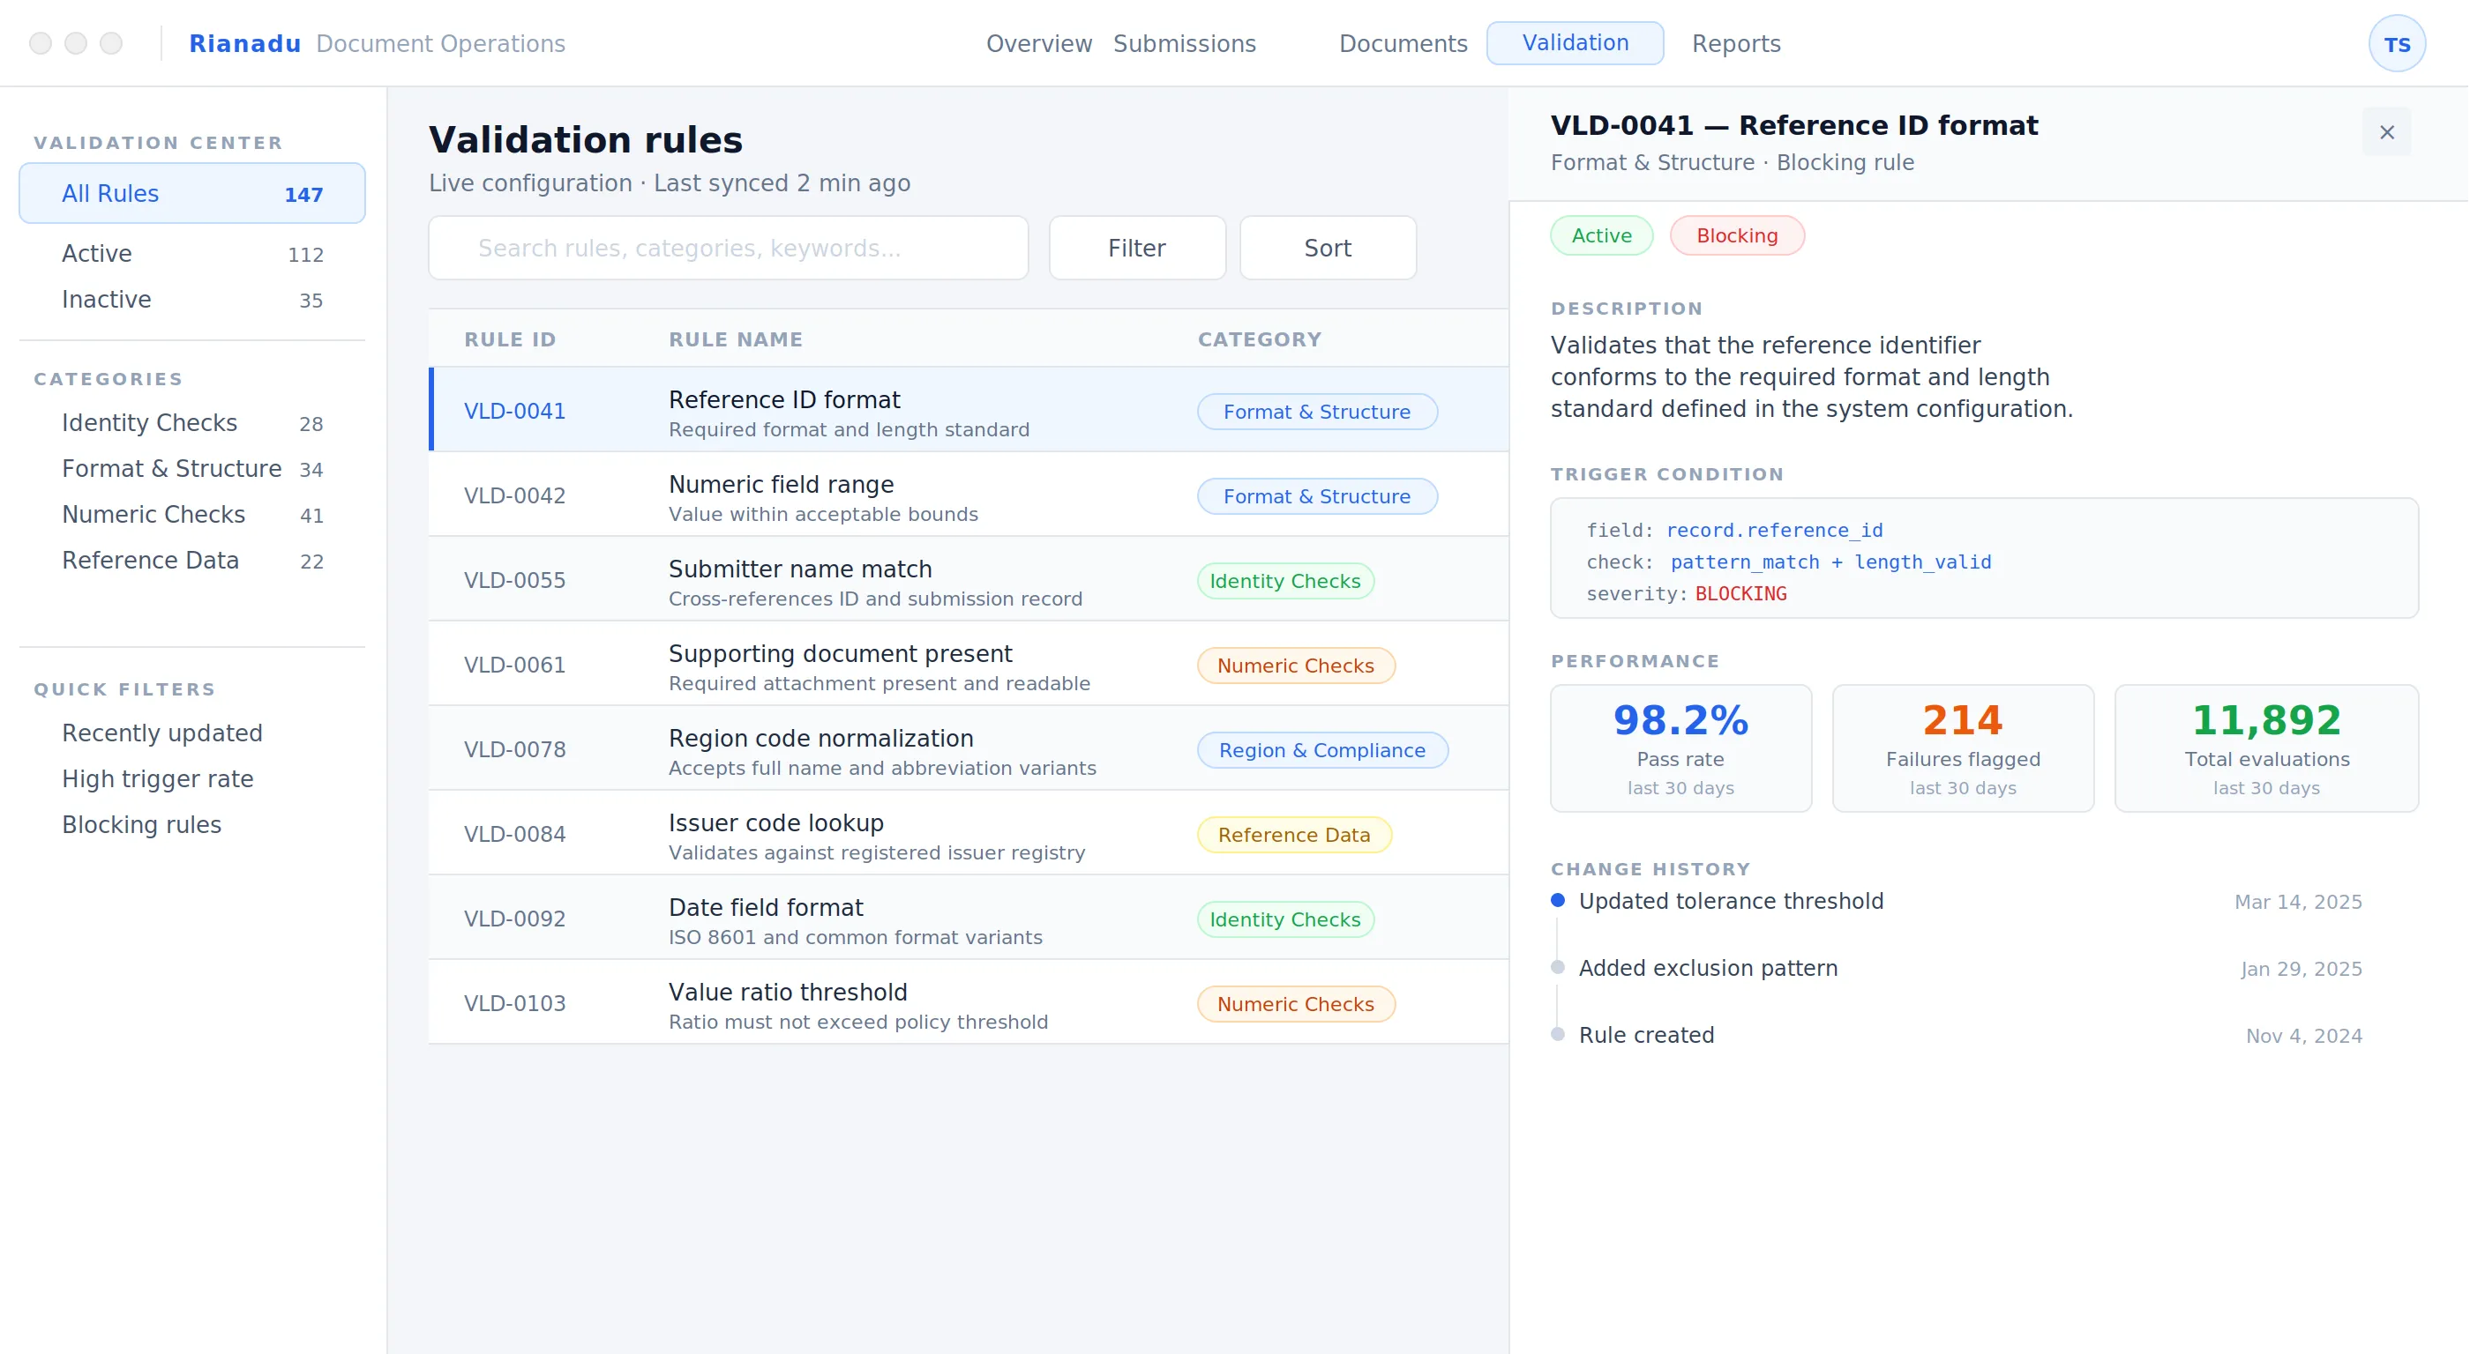Click the Region & Compliance category tag
This screenshot has width=2470, height=1354.
click(1321, 750)
